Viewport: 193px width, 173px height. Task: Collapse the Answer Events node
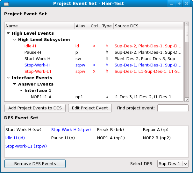(x=14, y=84)
